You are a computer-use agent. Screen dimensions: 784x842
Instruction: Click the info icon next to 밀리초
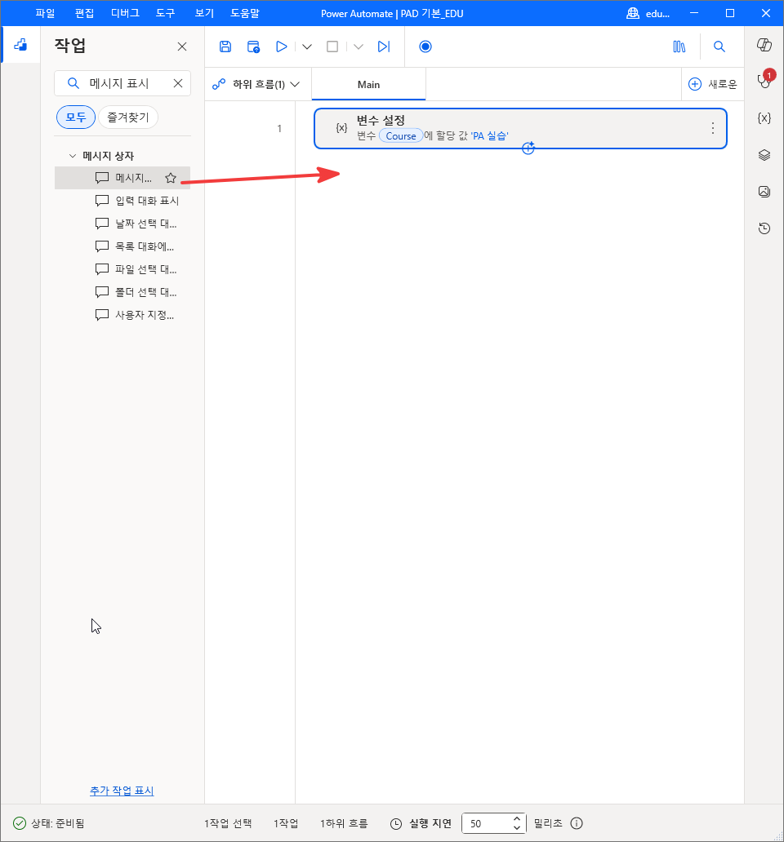pos(577,823)
